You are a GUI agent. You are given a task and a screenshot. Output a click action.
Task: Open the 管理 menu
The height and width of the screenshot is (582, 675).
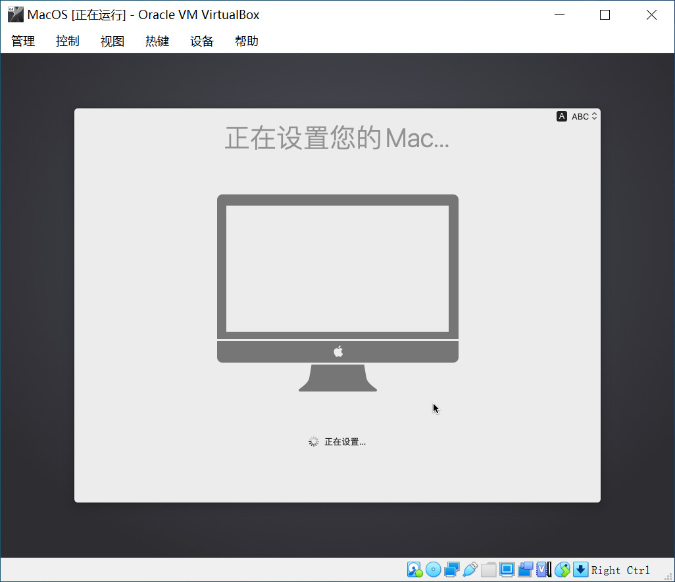[23, 41]
